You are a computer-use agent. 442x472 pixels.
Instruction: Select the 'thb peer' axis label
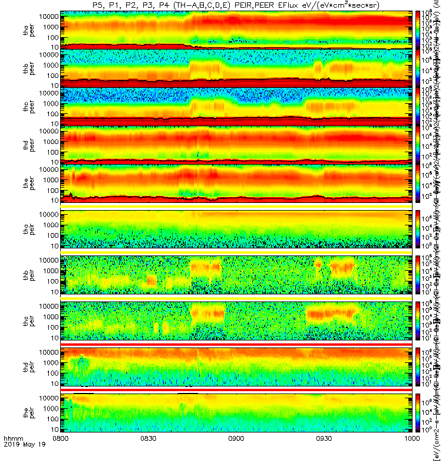pos(29,68)
